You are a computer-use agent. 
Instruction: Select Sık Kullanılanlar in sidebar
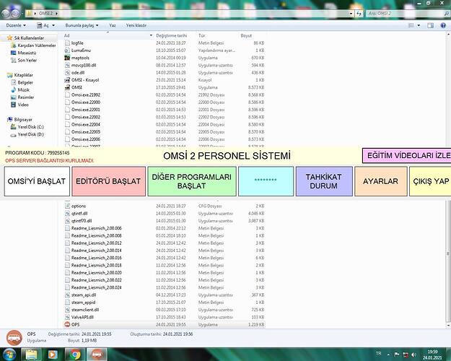[29, 38]
